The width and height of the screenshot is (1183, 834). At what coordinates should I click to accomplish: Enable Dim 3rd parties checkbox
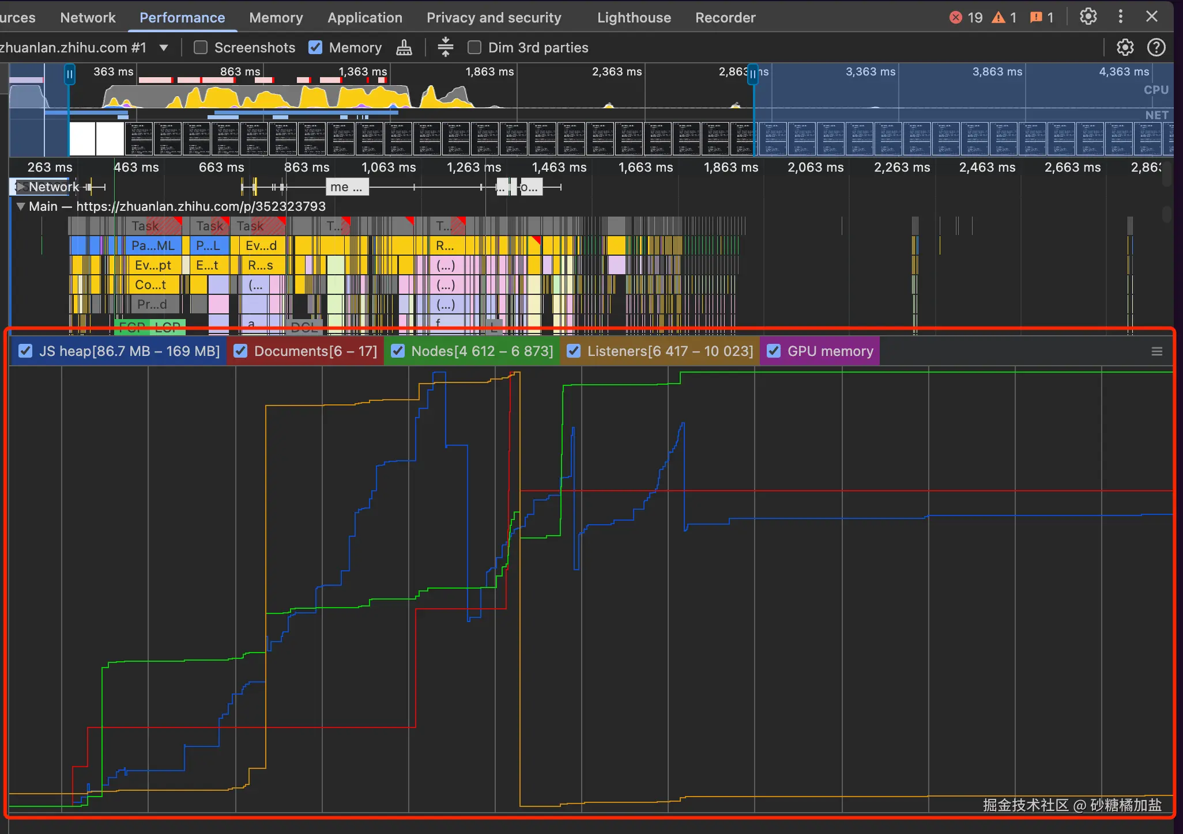coord(474,47)
